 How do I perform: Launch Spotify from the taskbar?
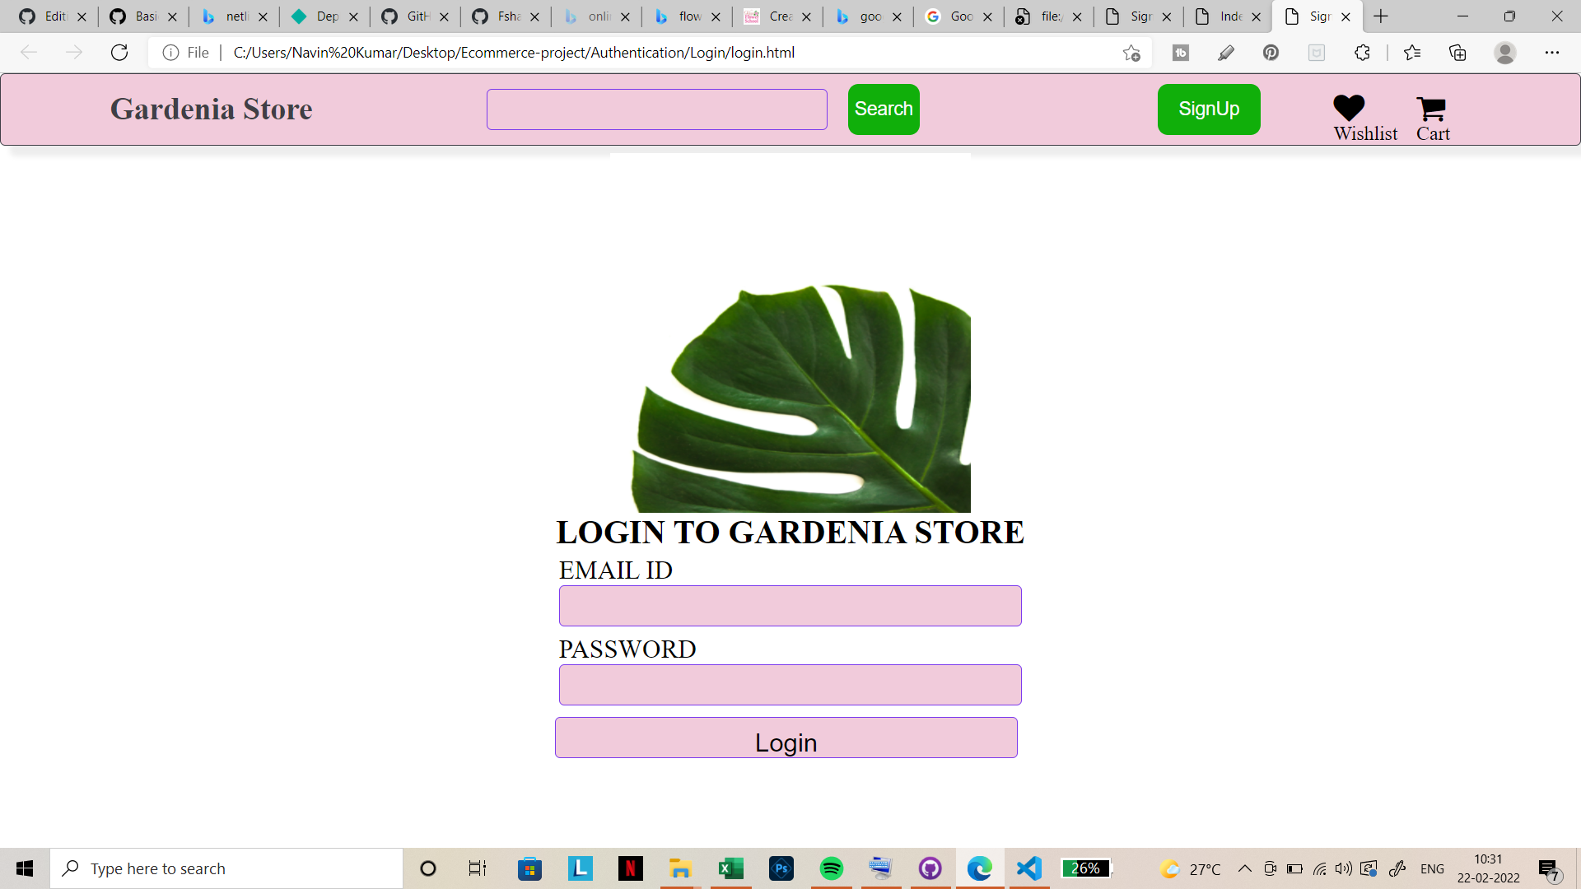(832, 868)
